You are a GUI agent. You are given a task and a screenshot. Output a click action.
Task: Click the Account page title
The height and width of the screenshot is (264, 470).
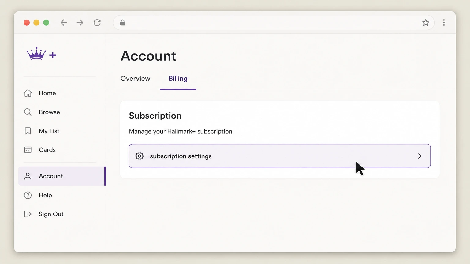(x=148, y=56)
